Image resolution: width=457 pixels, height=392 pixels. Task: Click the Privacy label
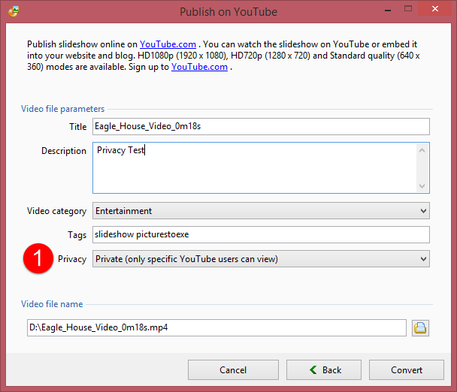pos(72,259)
